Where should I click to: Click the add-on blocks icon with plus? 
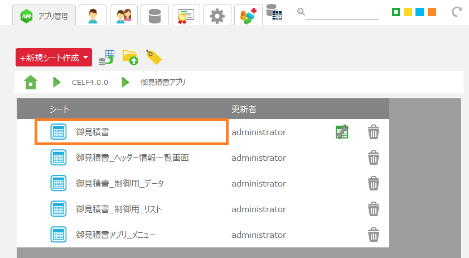[x=248, y=16]
